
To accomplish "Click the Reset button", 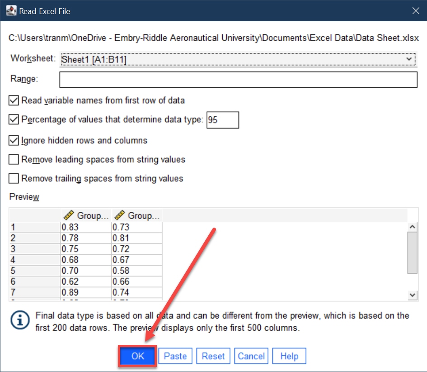I will pos(213,356).
